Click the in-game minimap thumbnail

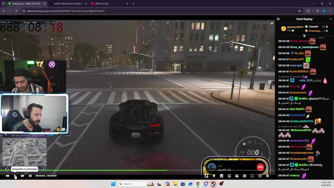pos(25,152)
